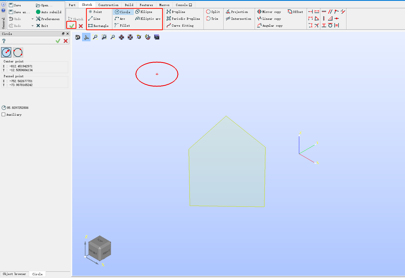This screenshot has height=278, width=405.
Task: Activate the Projection tool
Action: tap(237, 12)
